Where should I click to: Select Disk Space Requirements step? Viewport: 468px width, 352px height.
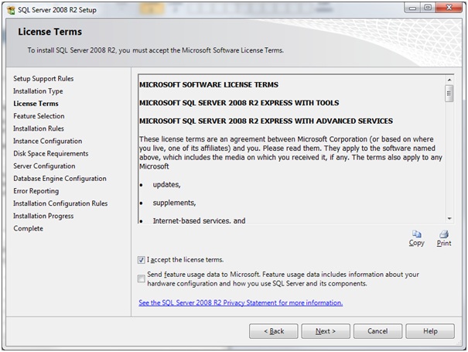pos(51,153)
